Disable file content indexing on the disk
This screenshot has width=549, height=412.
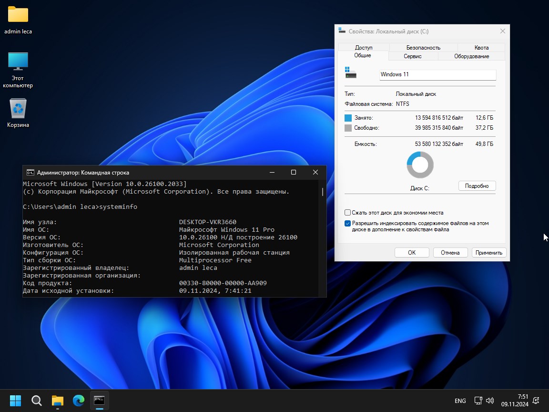(x=347, y=223)
